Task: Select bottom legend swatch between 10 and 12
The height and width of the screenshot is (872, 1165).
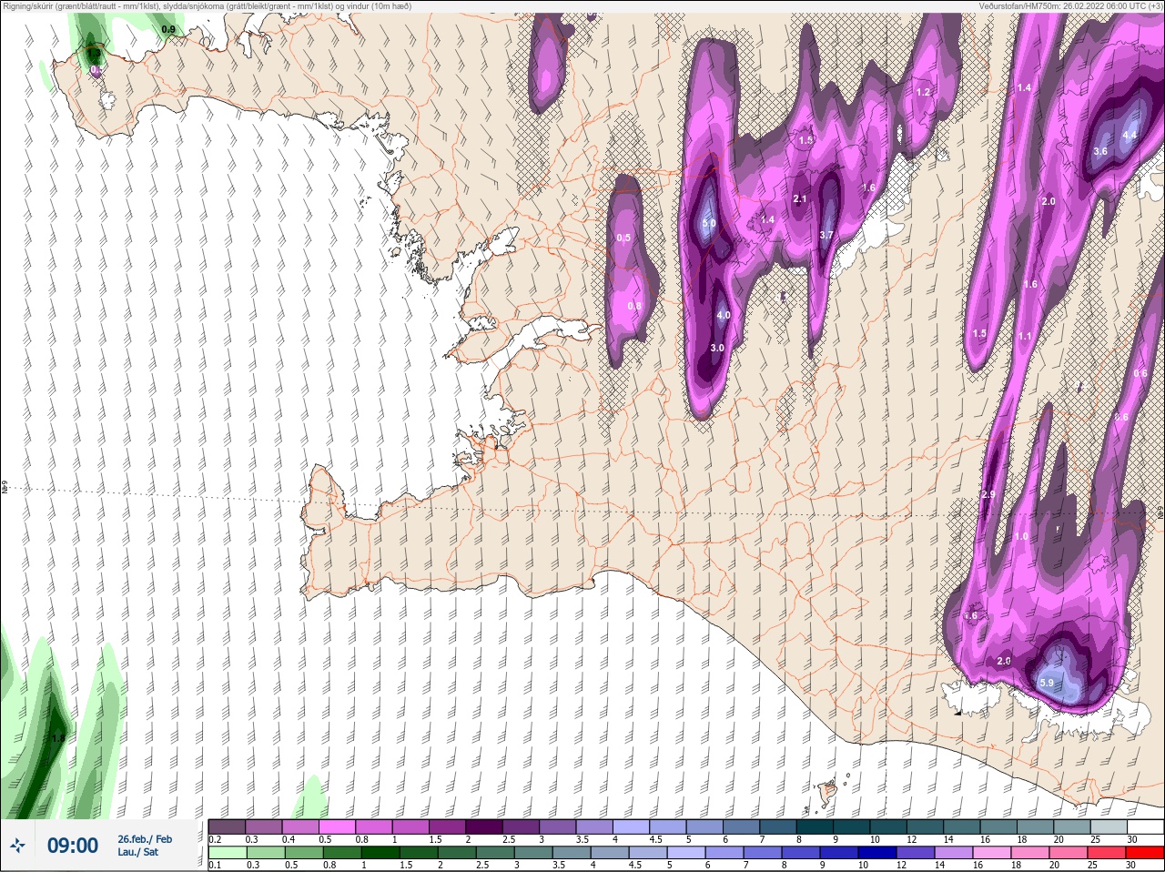Action: 877,853
